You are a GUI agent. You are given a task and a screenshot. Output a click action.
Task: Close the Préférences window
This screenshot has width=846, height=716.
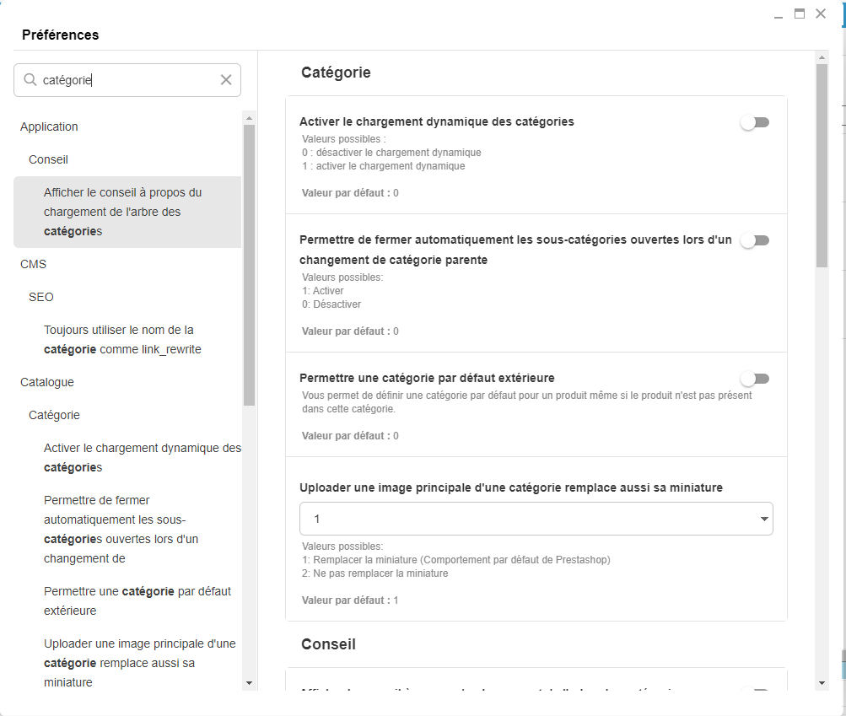coord(820,13)
